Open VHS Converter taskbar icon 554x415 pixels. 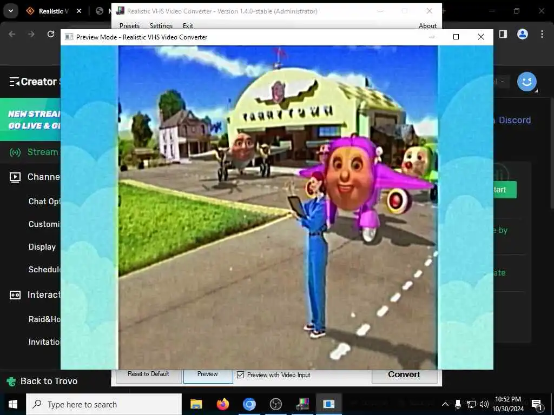point(302,404)
